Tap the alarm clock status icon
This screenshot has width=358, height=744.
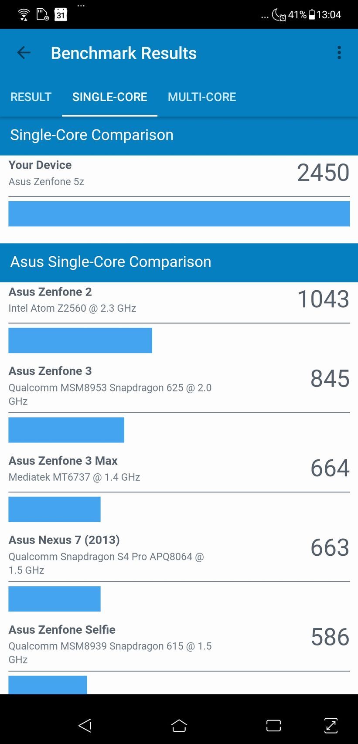[x=283, y=18]
